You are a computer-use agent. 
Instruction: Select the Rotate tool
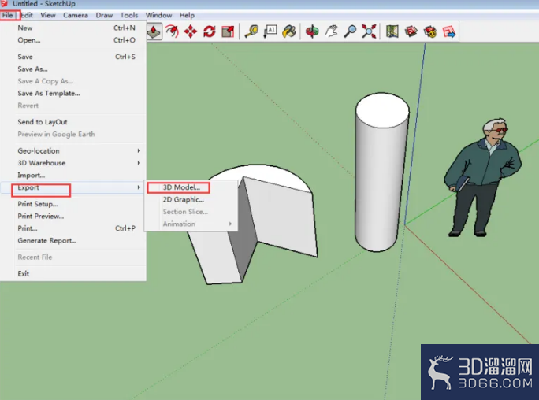tap(209, 31)
